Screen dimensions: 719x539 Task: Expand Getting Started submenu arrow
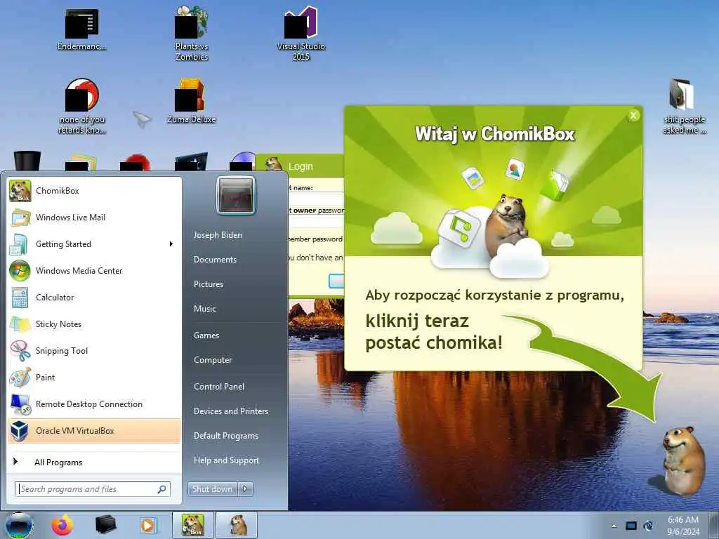click(x=171, y=244)
